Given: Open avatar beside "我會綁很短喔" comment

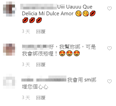Looking at the screenshot, I should click(9, 49).
